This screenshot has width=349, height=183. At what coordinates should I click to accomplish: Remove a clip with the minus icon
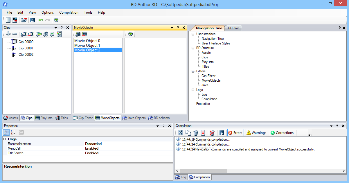[x=15, y=34]
